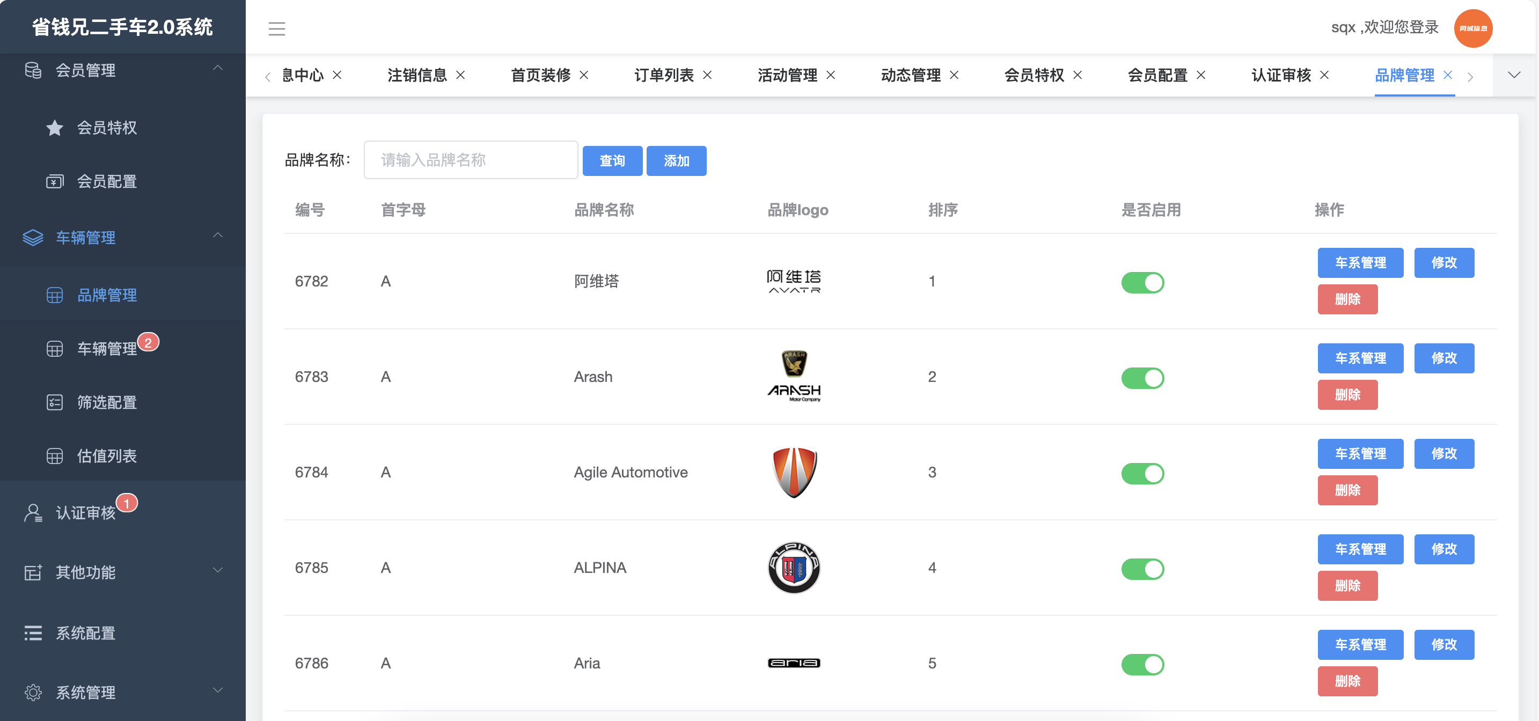This screenshot has width=1539, height=721.
Task: Toggle the enable switch for Aria
Action: coord(1142,664)
